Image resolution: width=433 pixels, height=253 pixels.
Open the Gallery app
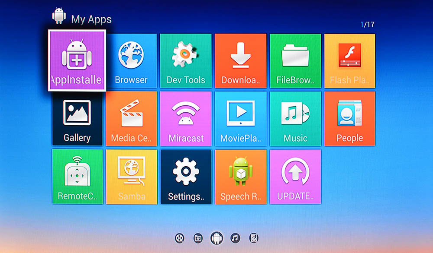click(77, 119)
